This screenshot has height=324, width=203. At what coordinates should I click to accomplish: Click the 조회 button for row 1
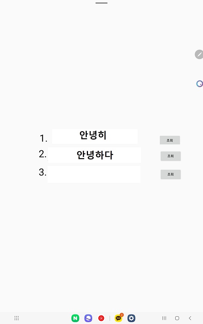pyautogui.click(x=170, y=140)
